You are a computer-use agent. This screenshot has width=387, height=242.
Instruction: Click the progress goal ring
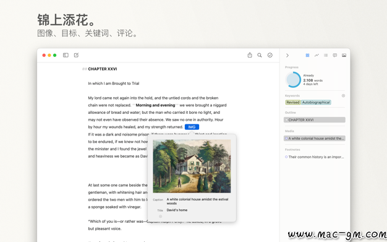click(293, 80)
